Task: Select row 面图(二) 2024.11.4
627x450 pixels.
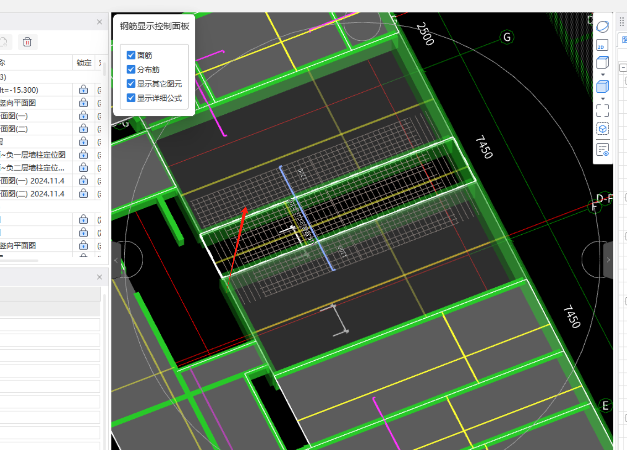Action: click(50, 194)
